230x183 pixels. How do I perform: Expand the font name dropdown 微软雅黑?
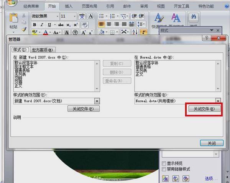coord(57,16)
